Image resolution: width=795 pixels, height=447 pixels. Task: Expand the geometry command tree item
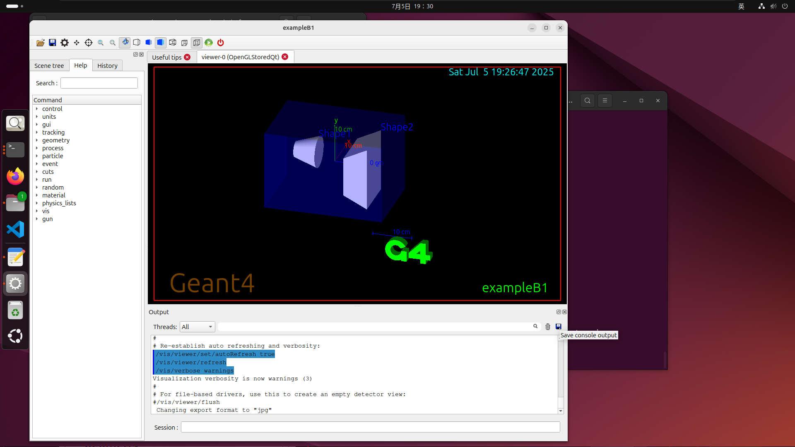37,140
